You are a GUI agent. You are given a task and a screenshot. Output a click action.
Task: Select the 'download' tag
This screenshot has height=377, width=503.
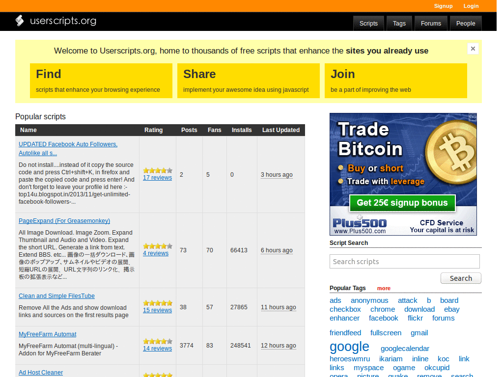(x=419, y=309)
